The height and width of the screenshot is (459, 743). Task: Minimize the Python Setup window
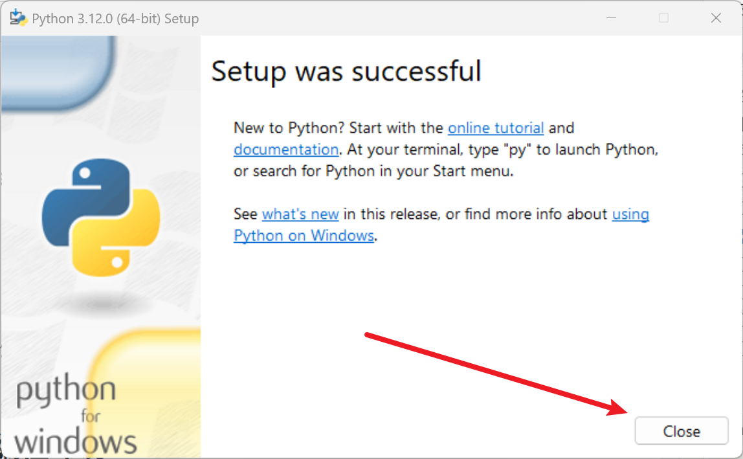tap(611, 18)
